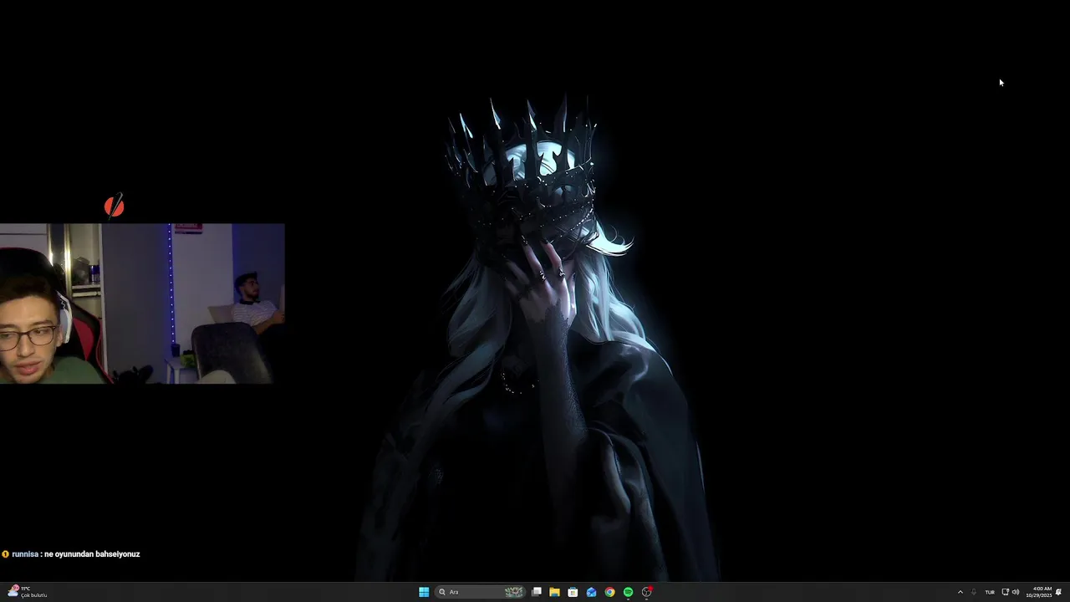The image size is (1070, 602).
Task: Open the Windows Start menu
Action: tap(424, 592)
